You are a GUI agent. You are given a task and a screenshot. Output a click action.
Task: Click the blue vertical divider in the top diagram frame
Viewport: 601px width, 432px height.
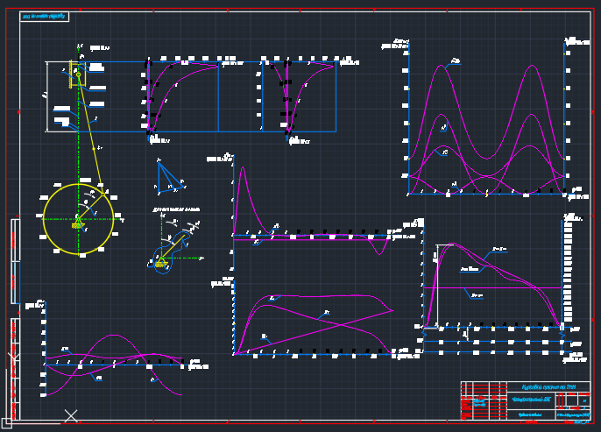(218, 96)
